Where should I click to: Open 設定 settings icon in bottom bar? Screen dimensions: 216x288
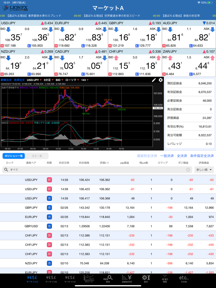tap(146, 278)
